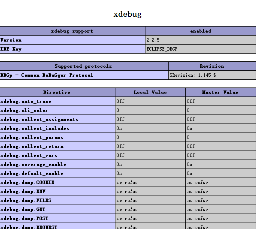
Task: Click master value On for xdebug.collect_includes
Action: [x=190, y=128]
